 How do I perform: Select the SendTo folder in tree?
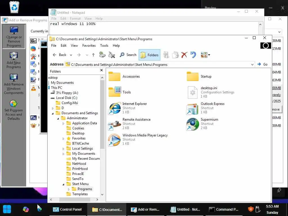pyautogui.click(x=78, y=179)
